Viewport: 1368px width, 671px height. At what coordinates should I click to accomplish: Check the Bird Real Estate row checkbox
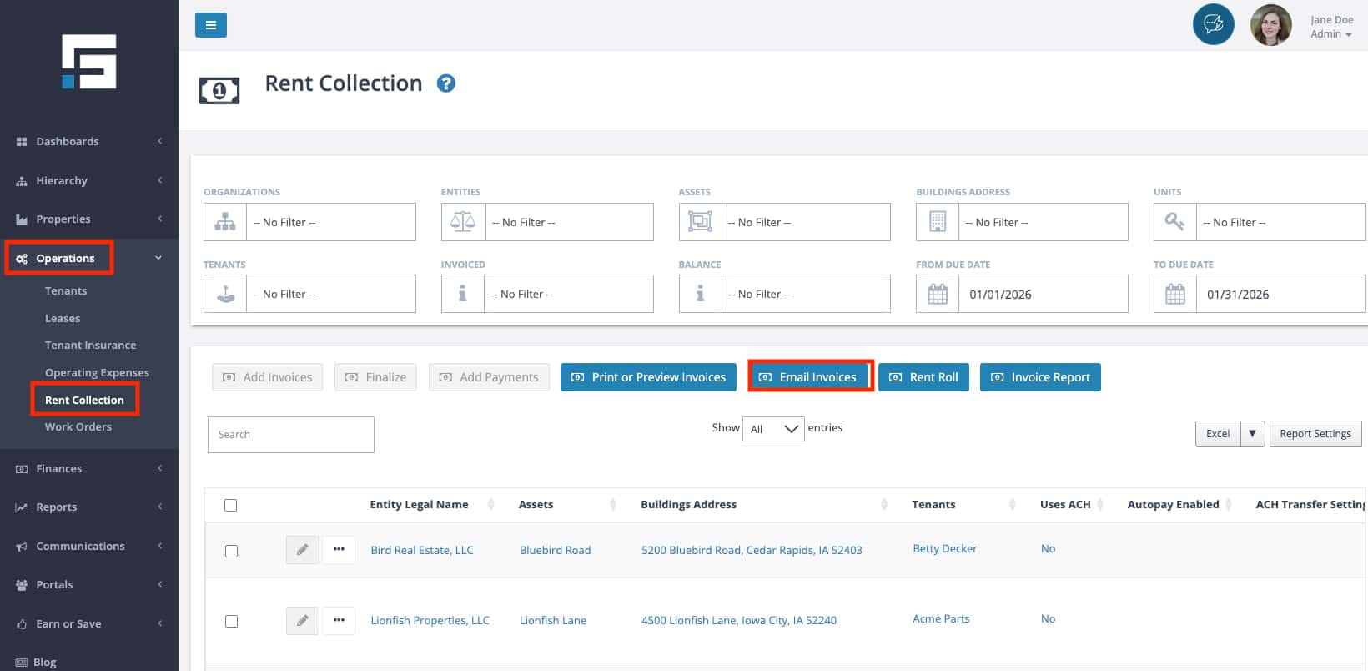coord(231,551)
